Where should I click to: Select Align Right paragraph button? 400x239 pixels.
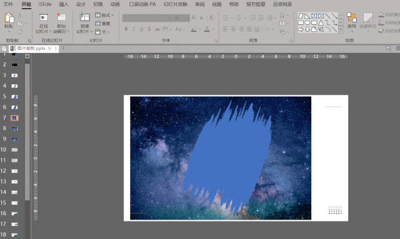coord(241,29)
